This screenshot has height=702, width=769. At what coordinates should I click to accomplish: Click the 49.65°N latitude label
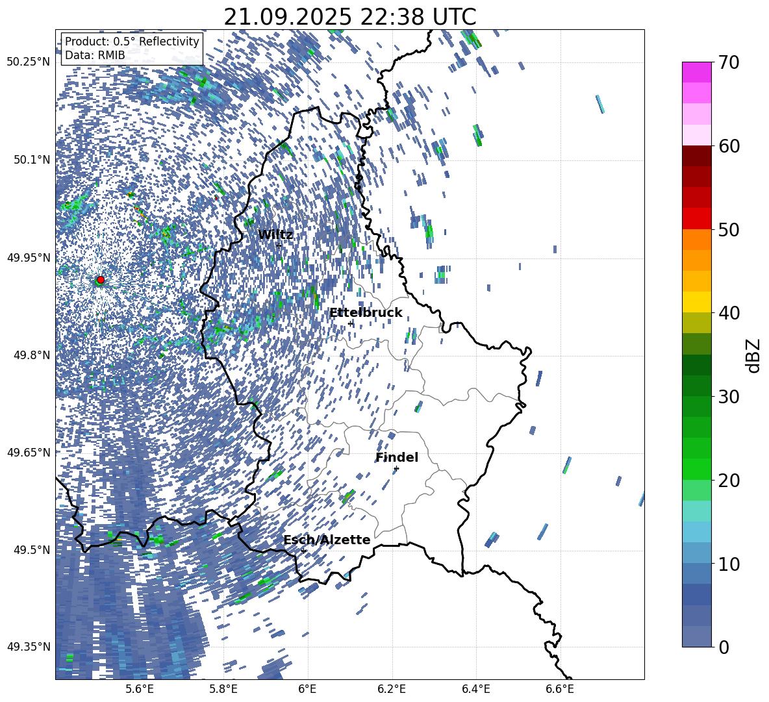click(x=29, y=452)
